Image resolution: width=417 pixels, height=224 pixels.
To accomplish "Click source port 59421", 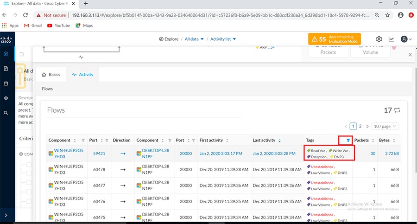I will point(99,154).
